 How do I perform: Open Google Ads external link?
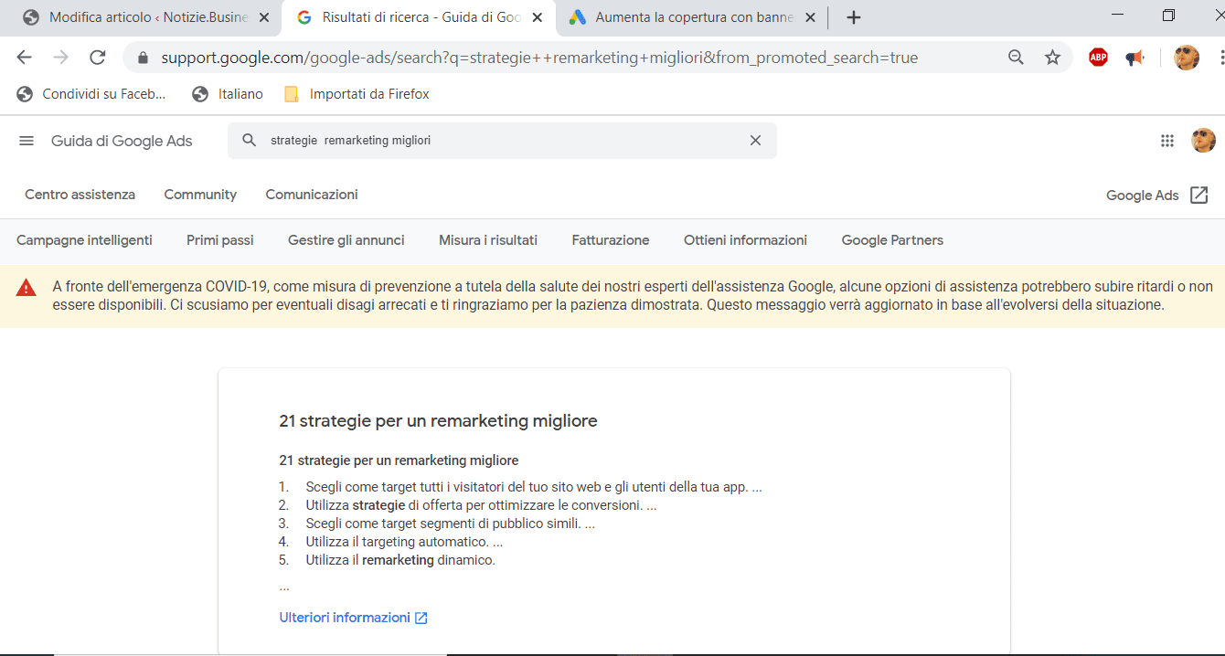(x=1156, y=196)
